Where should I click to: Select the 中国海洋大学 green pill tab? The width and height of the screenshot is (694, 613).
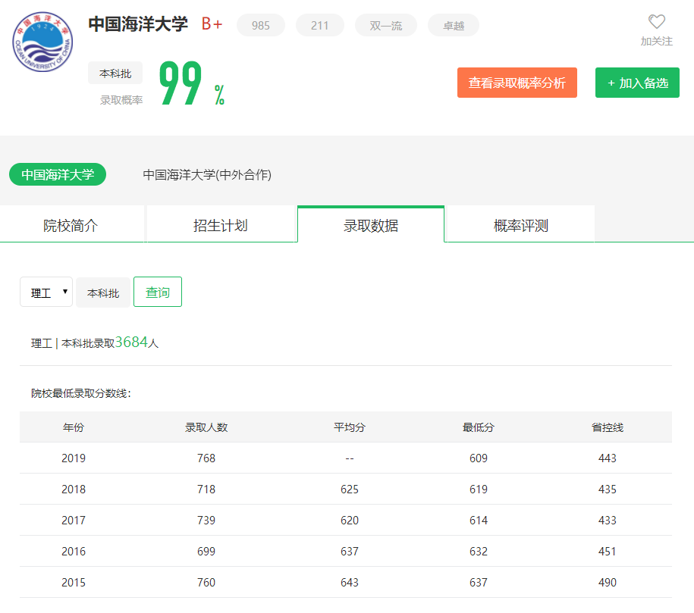58,174
